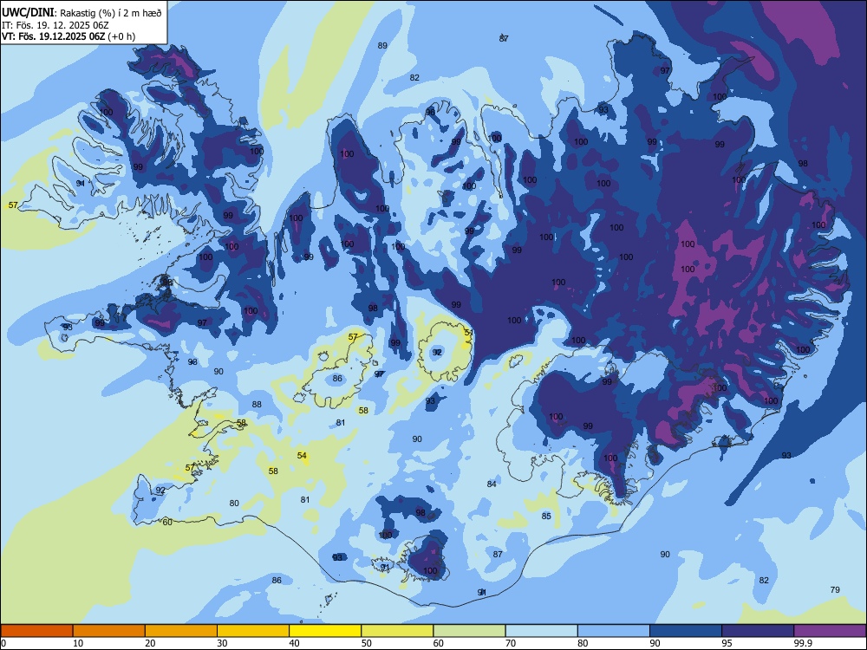This screenshot has width=867, height=650.
Task: Click the bright yellow 40–50 legend swatch
Action: pos(325,631)
